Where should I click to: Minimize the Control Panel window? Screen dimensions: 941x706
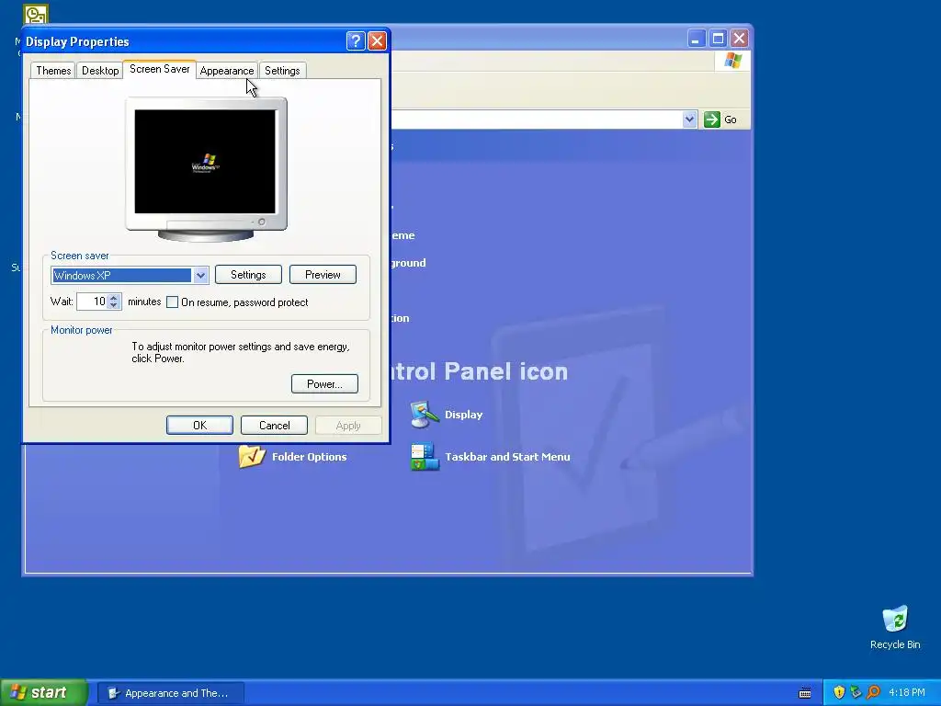click(697, 39)
